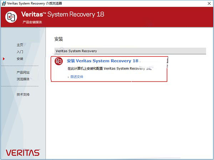Click the red install icon beside 安装 Veritas System Recovery 18
This screenshot has height=160, width=214.
pos(59,61)
